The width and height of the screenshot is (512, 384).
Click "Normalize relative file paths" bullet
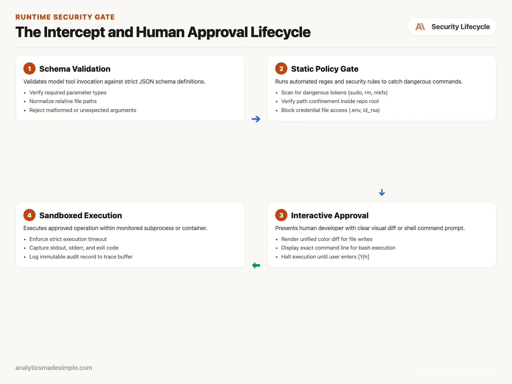pyautogui.click(x=63, y=101)
